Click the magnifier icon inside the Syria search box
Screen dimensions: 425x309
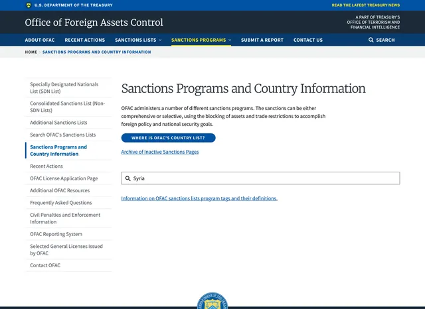(x=128, y=178)
